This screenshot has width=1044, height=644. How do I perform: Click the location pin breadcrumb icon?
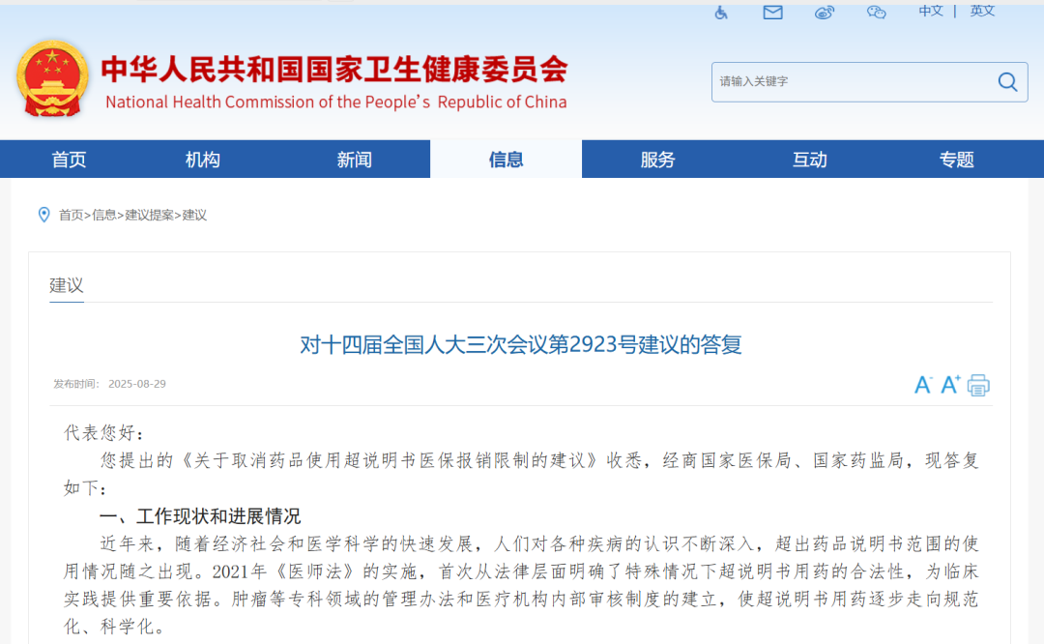point(43,215)
